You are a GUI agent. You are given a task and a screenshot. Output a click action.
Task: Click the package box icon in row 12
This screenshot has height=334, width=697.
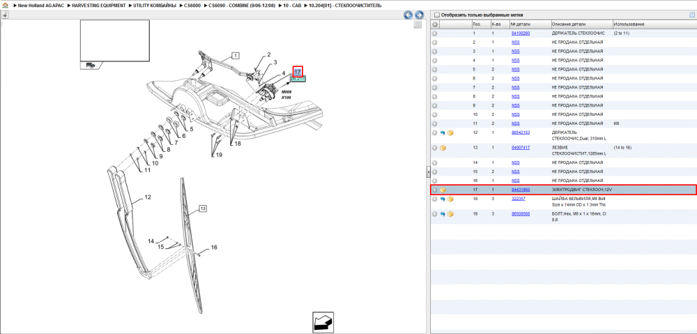(x=450, y=132)
